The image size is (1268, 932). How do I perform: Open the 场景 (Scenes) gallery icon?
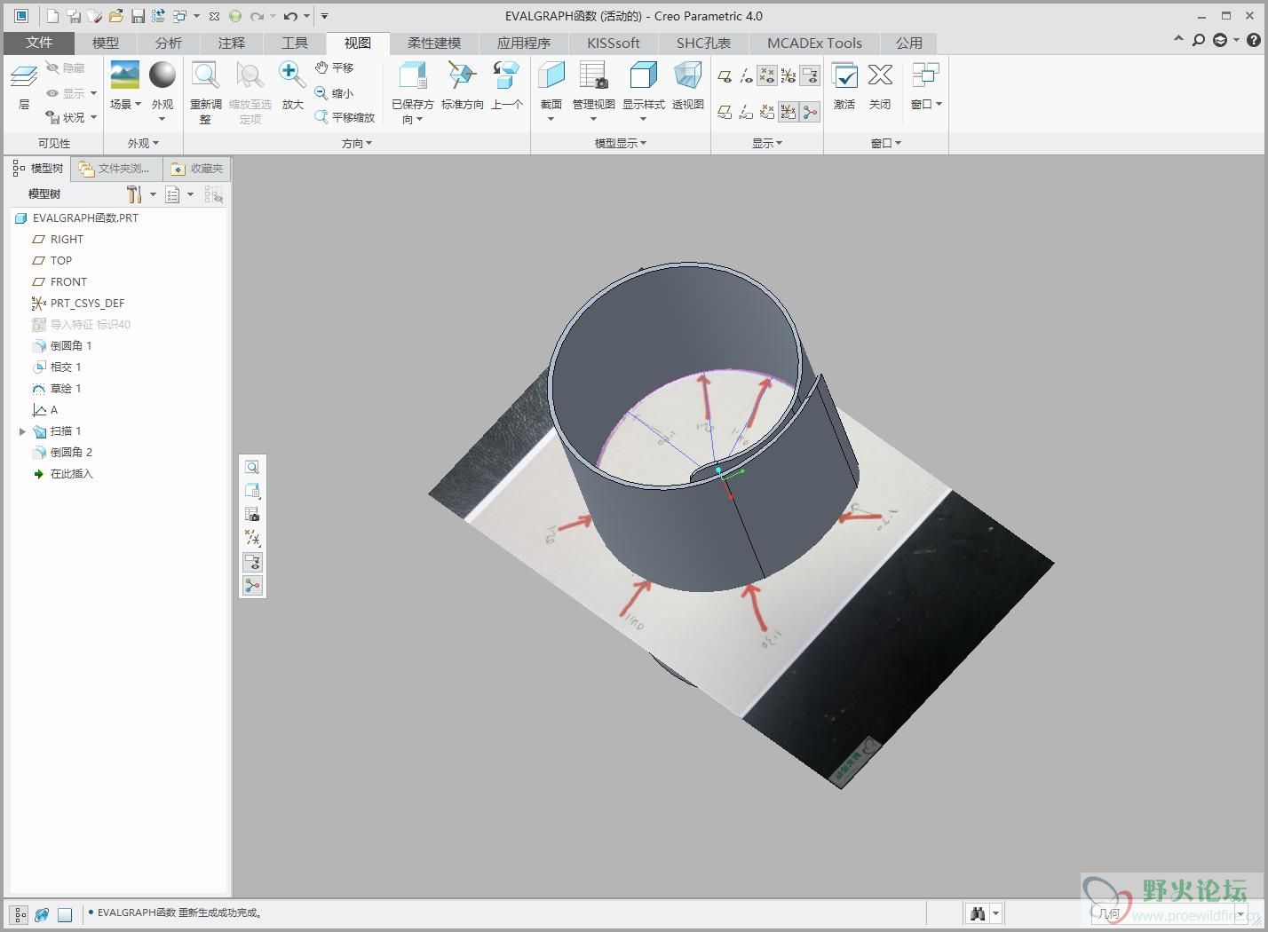tap(124, 75)
